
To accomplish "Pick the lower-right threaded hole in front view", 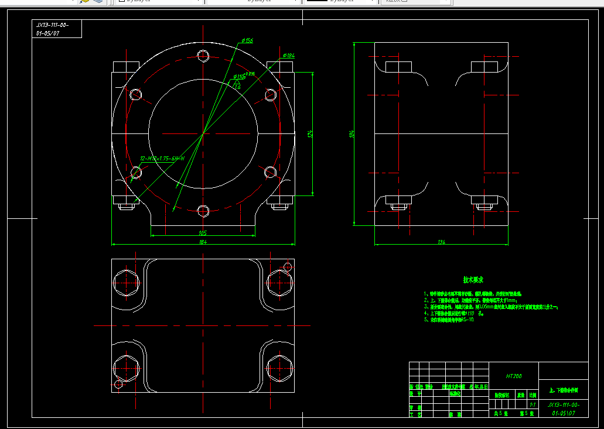I will pos(271,173).
